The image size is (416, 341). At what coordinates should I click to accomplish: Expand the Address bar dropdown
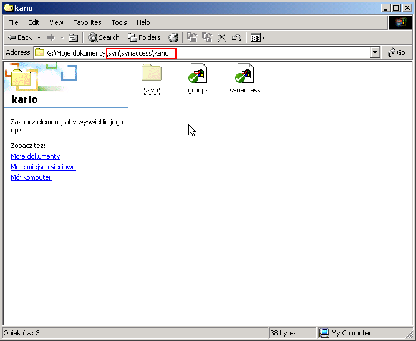[375, 53]
